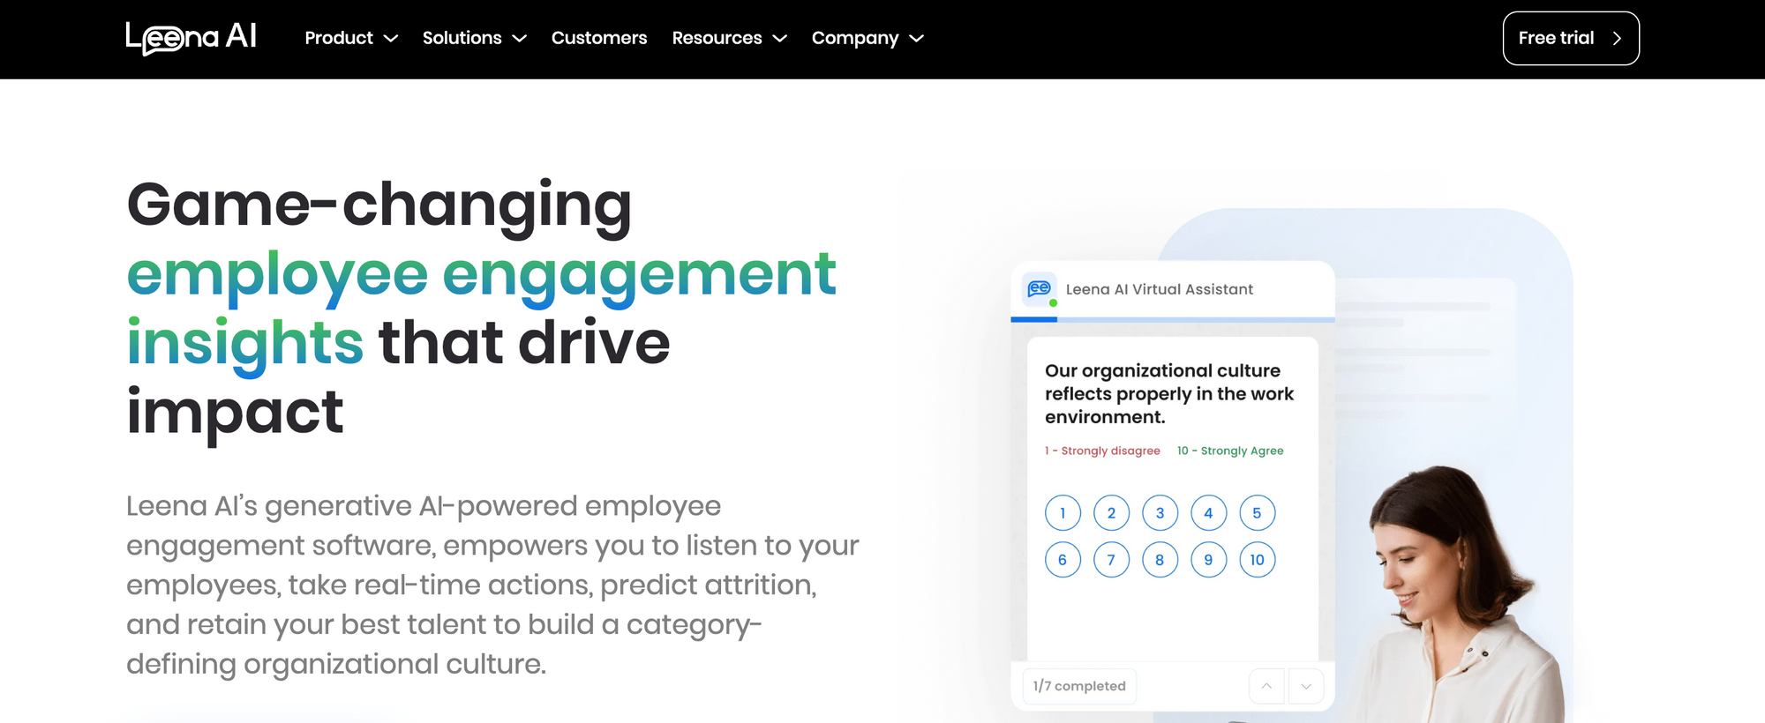Click the '10 - Strongly Agree' label
Screen dimensions: 1765x723
pyautogui.click(x=1230, y=451)
